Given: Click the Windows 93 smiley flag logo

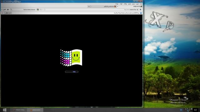Looking at the screenshot, I should (71, 58).
